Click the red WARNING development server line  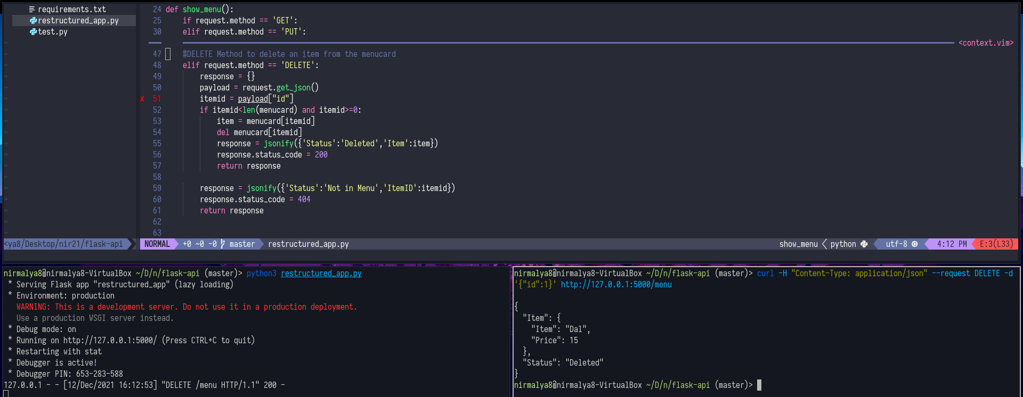187,307
